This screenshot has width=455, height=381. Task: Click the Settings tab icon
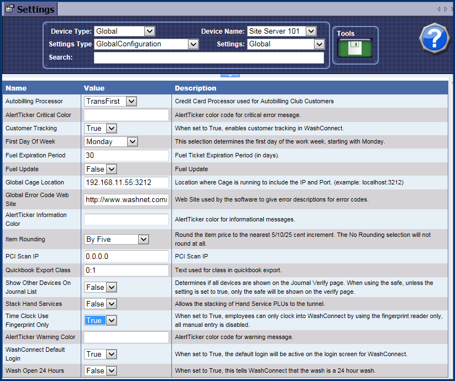click(x=9, y=9)
